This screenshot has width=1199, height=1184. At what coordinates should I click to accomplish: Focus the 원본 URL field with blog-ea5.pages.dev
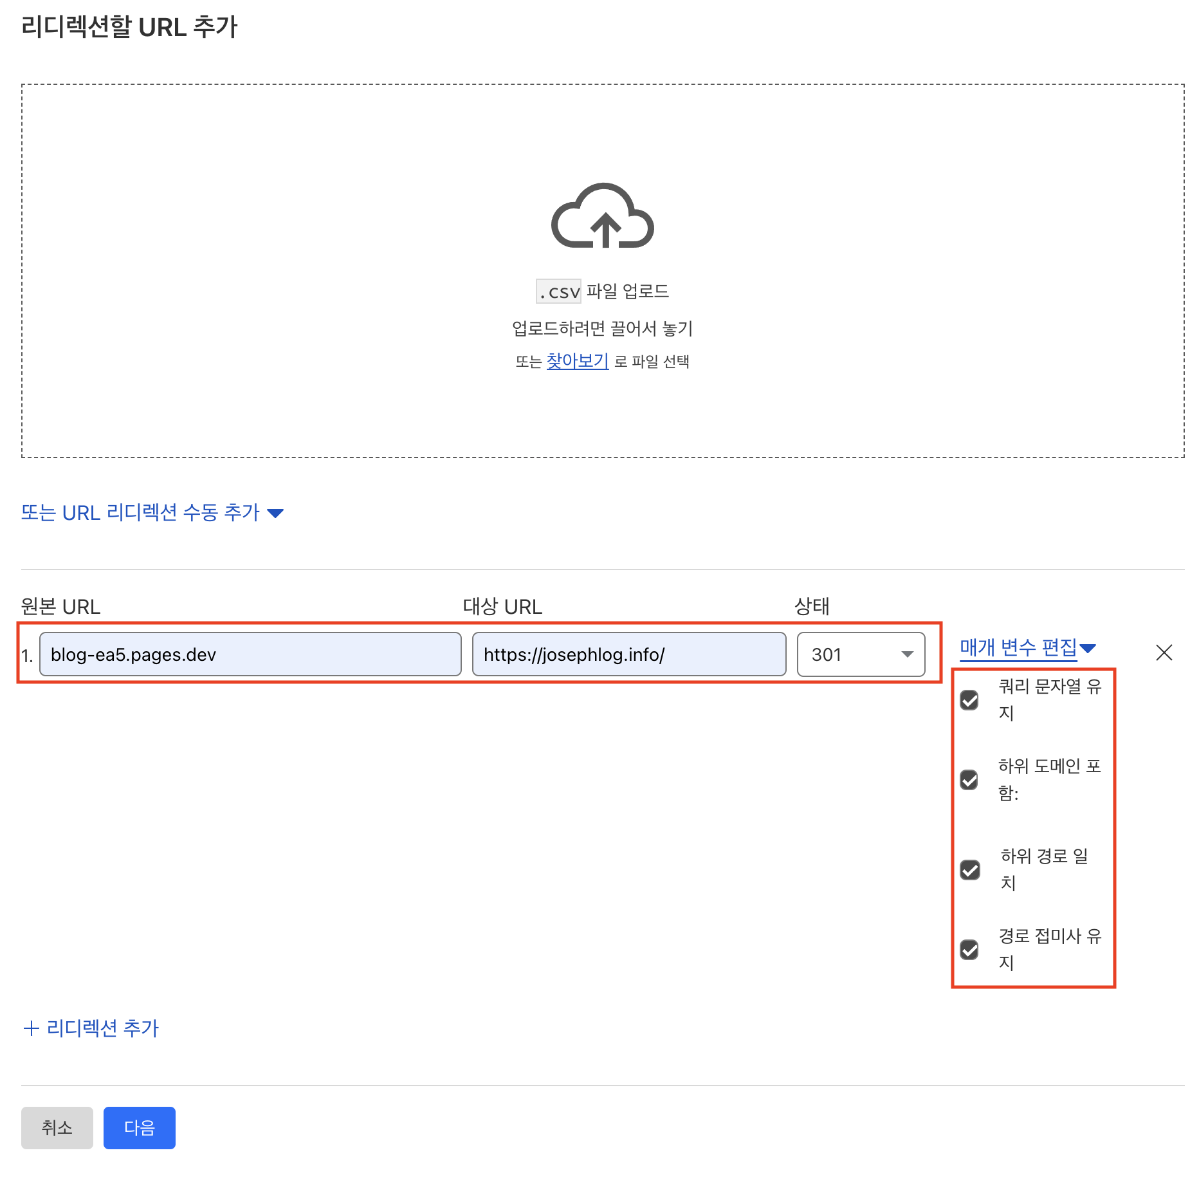tap(250, 654)
